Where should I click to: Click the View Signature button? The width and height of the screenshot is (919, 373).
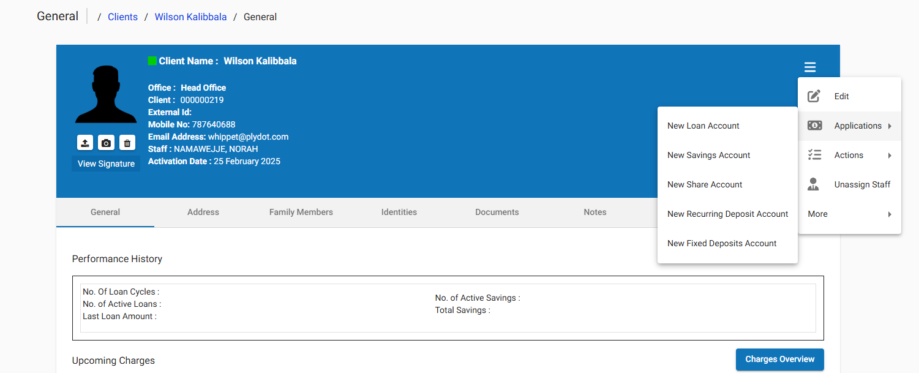point(105,164)
